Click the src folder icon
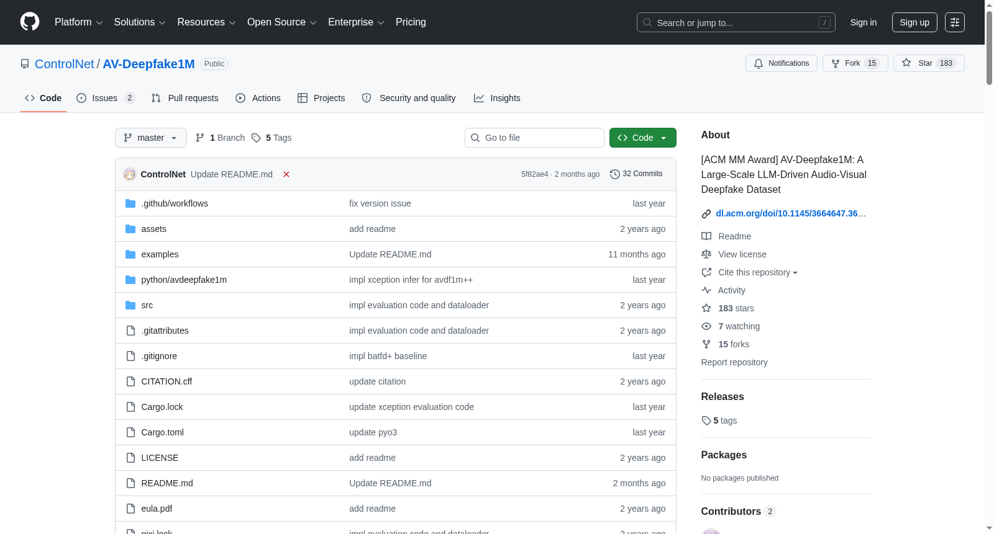Viewport: 994px width, 534px height. 130,305
